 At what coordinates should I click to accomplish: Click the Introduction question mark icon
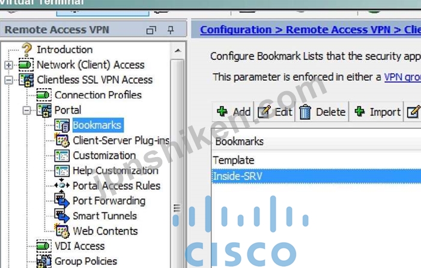point(26,49)
